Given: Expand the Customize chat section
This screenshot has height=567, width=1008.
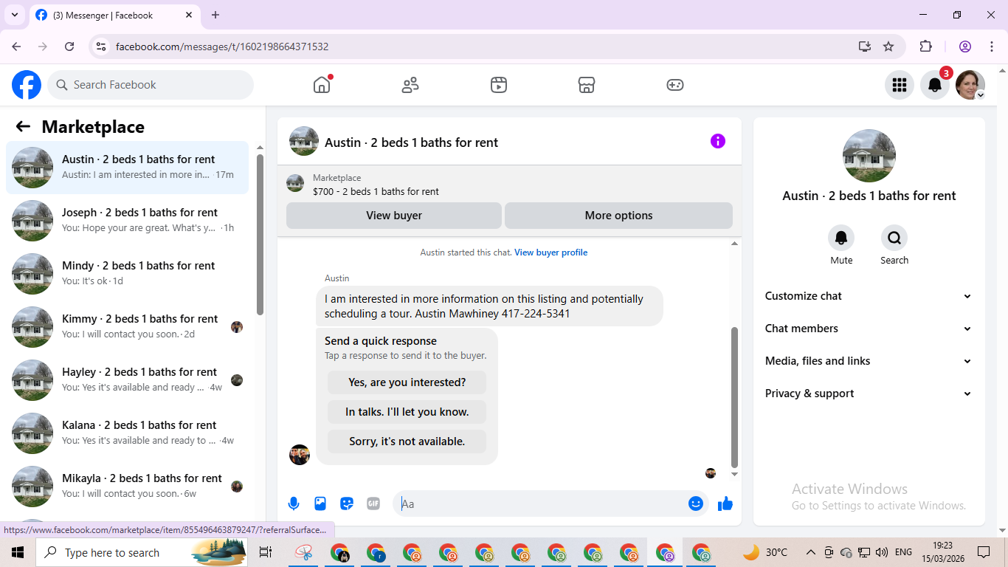Looking at the screenshot, I should point(869,296).
